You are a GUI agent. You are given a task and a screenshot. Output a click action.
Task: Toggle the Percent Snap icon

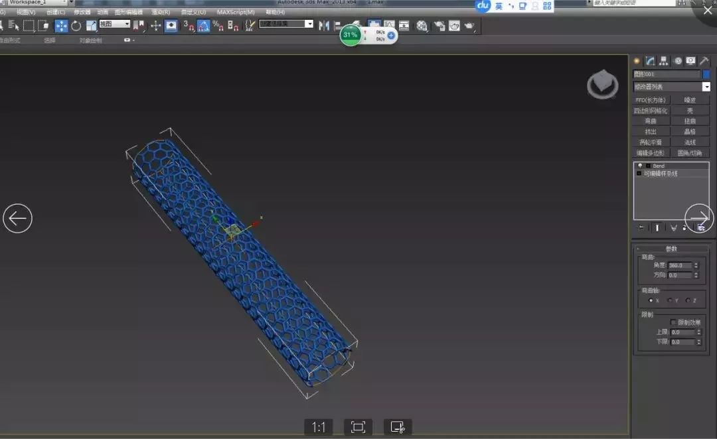point(218,26)
